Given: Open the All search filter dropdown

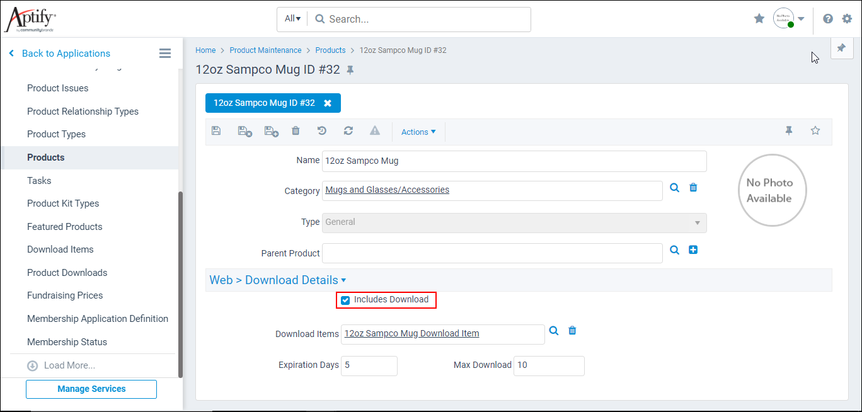Looking at the screenshot, I should click(x=292, y=18).
